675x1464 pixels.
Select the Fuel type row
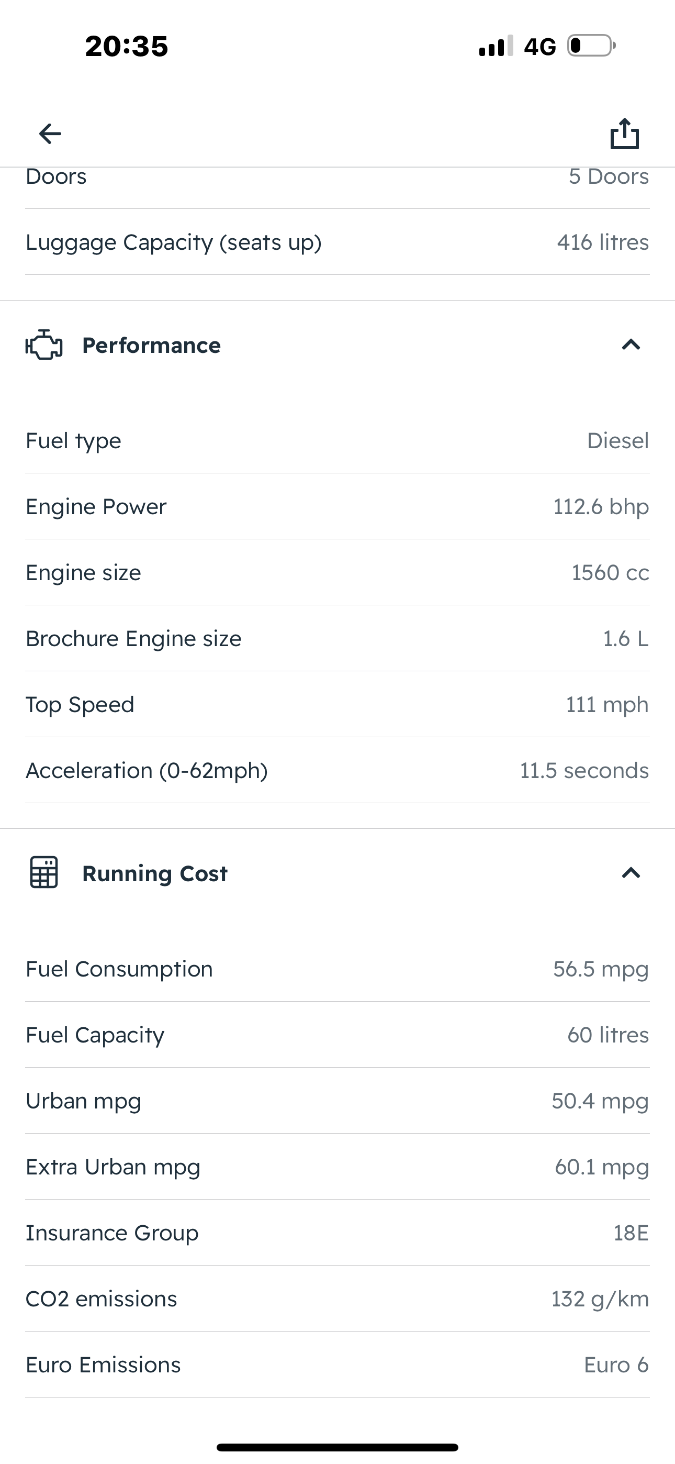(x=337, y=441)
